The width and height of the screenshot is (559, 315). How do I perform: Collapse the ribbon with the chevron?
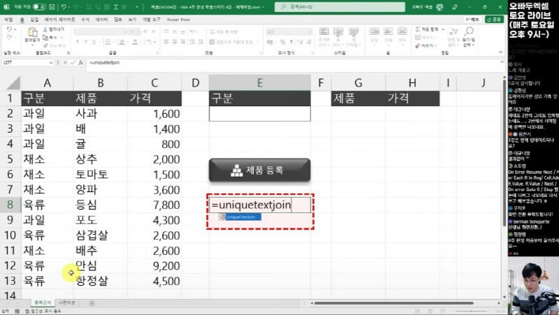pos(501,53)
